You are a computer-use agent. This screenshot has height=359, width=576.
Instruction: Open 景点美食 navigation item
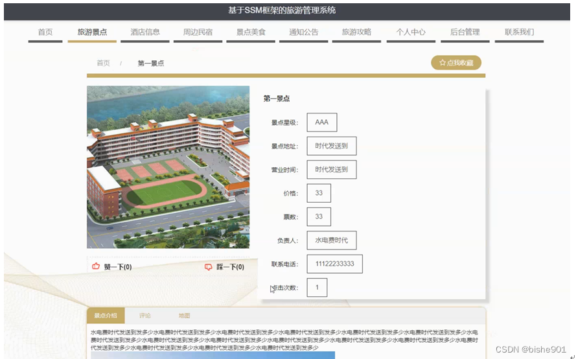251,32
